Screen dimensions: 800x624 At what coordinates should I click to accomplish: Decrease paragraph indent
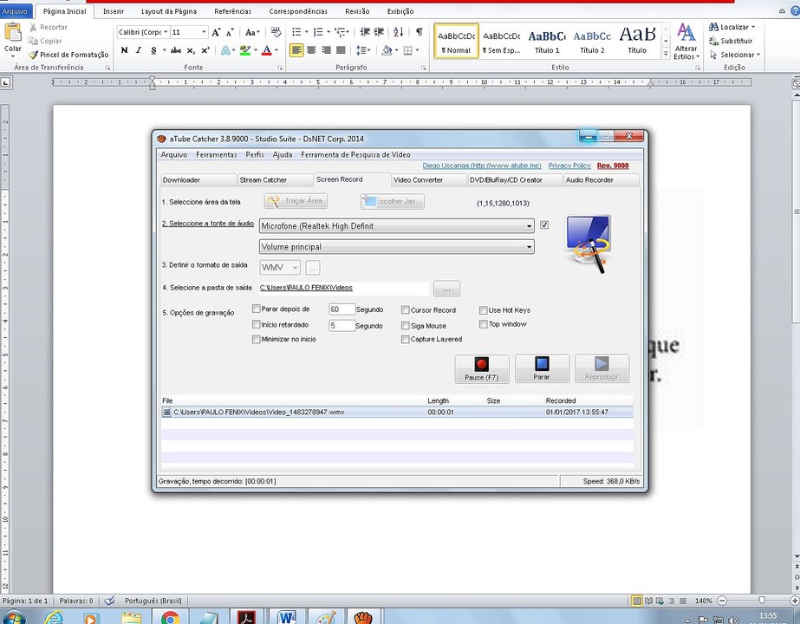(365, 32)
